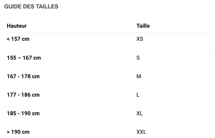Select the Taille column header
215x138 pixels.
[143, 26]
